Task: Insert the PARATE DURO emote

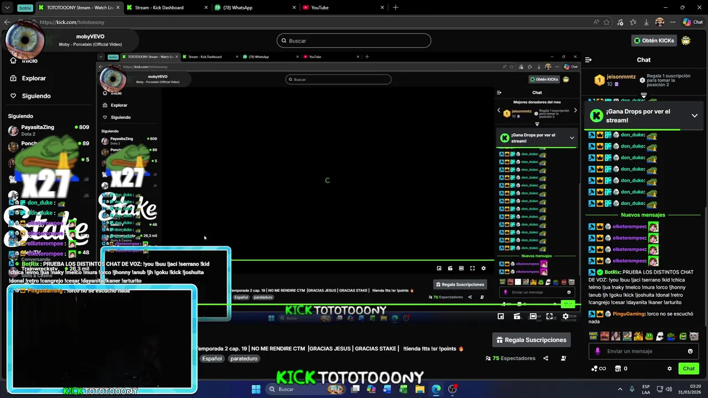Action: [x=594, y=336]
